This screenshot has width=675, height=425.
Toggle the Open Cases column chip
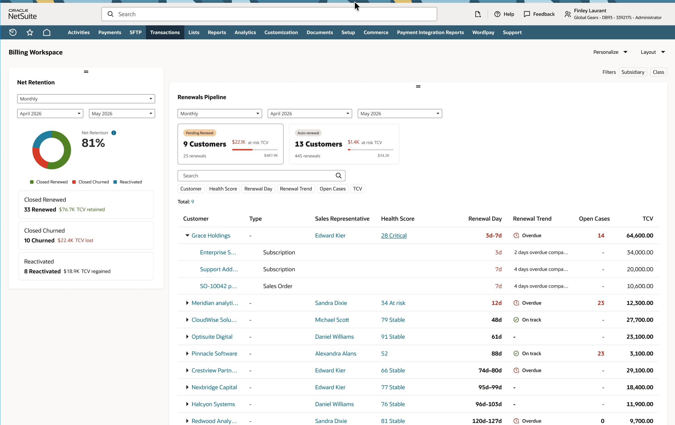click(333, 189)
